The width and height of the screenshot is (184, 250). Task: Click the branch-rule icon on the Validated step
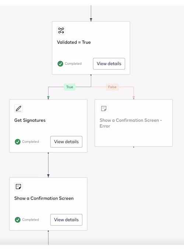coord(61,30)
